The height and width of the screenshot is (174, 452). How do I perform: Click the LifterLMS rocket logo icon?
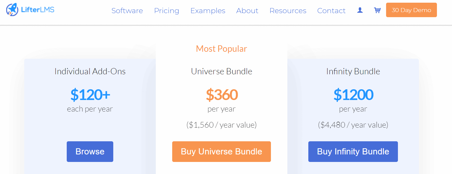point(12,10)
